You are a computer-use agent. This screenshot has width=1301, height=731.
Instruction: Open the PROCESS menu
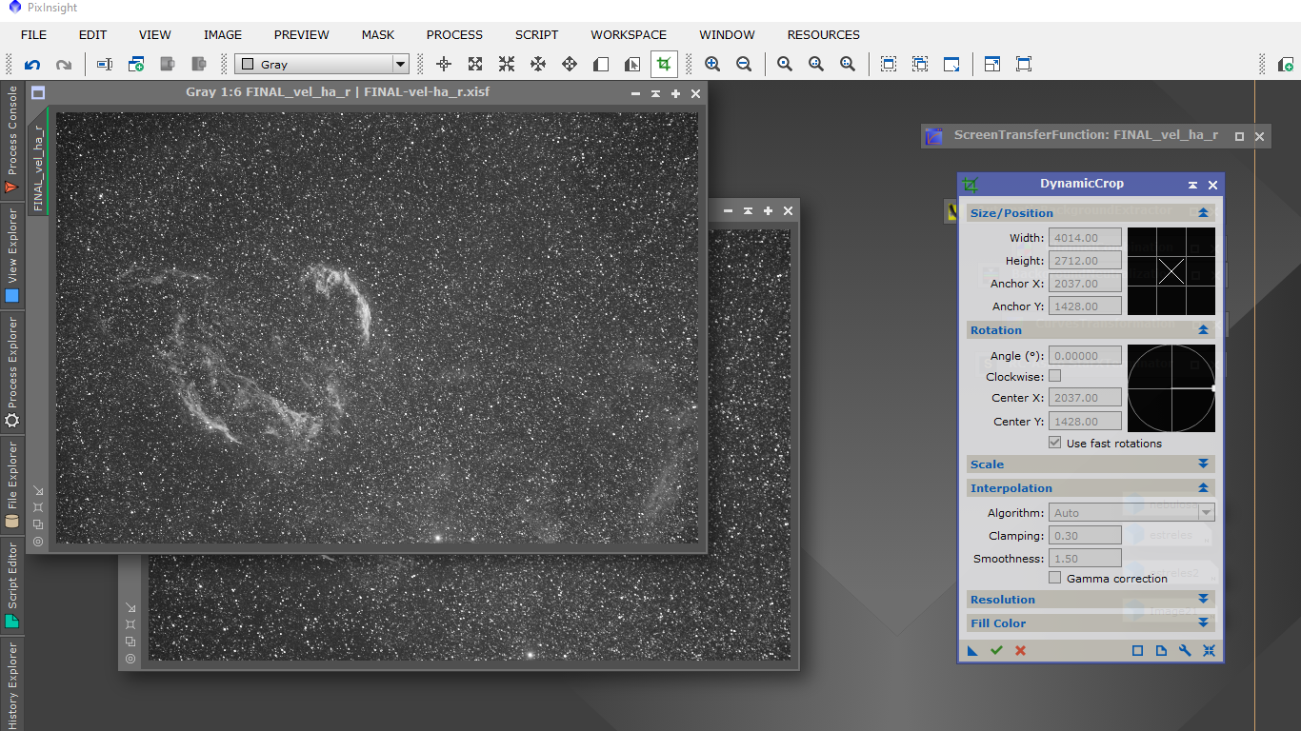pos(454,34)
